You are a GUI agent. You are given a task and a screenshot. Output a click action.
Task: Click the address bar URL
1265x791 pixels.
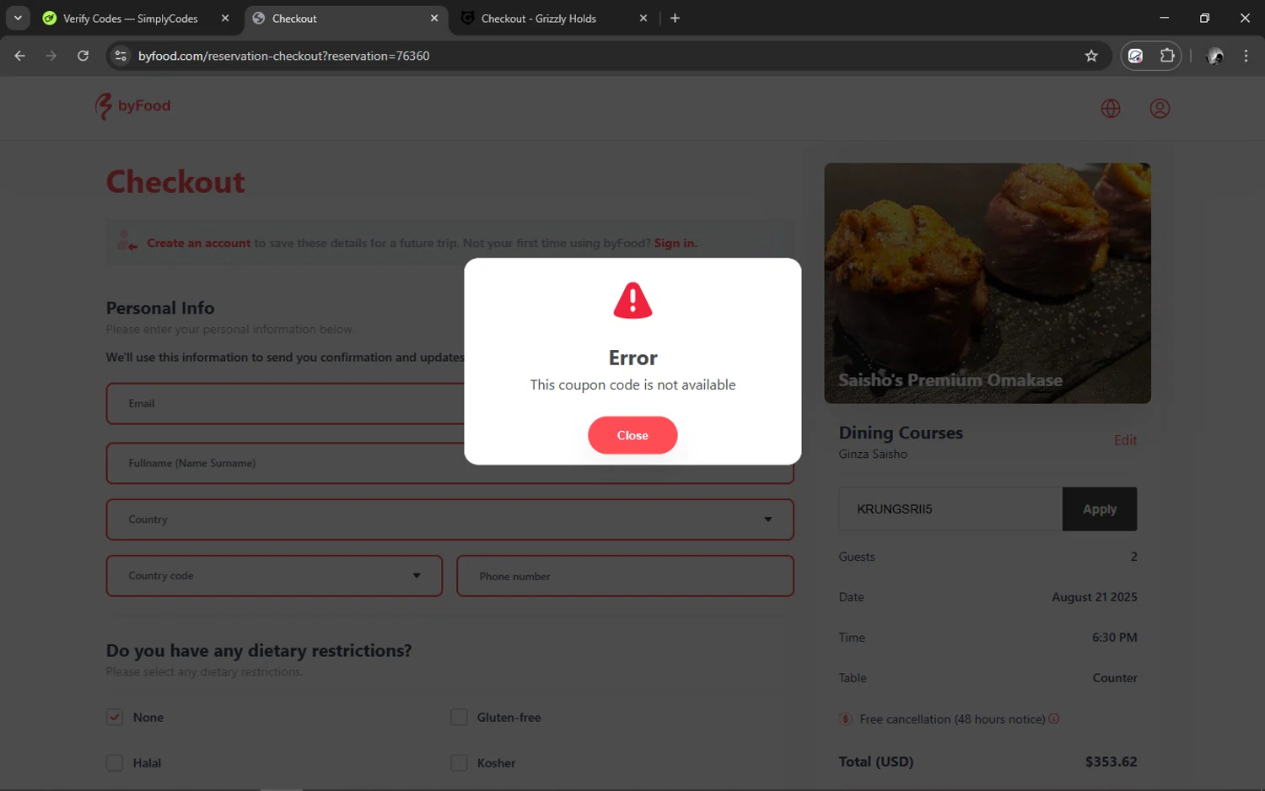(284, 56)
